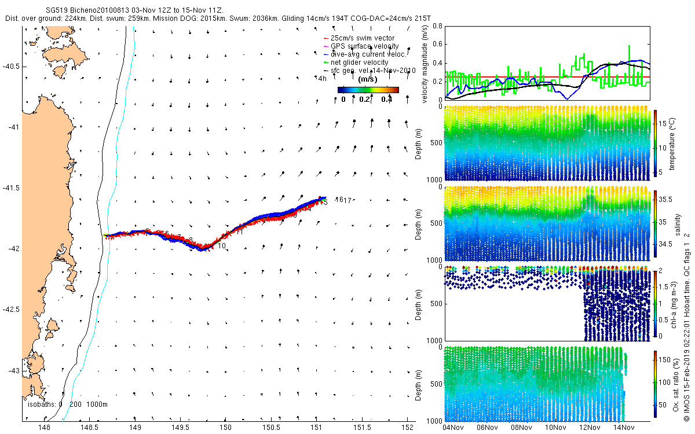This screenshot has height=434, width=695.
Task: Click the '06Nov' date tick label
Action: pyautogui.click(x=487, y=428)
